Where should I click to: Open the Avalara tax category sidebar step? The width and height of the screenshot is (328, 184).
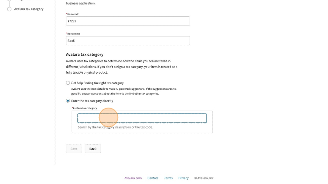click(29, 9)
